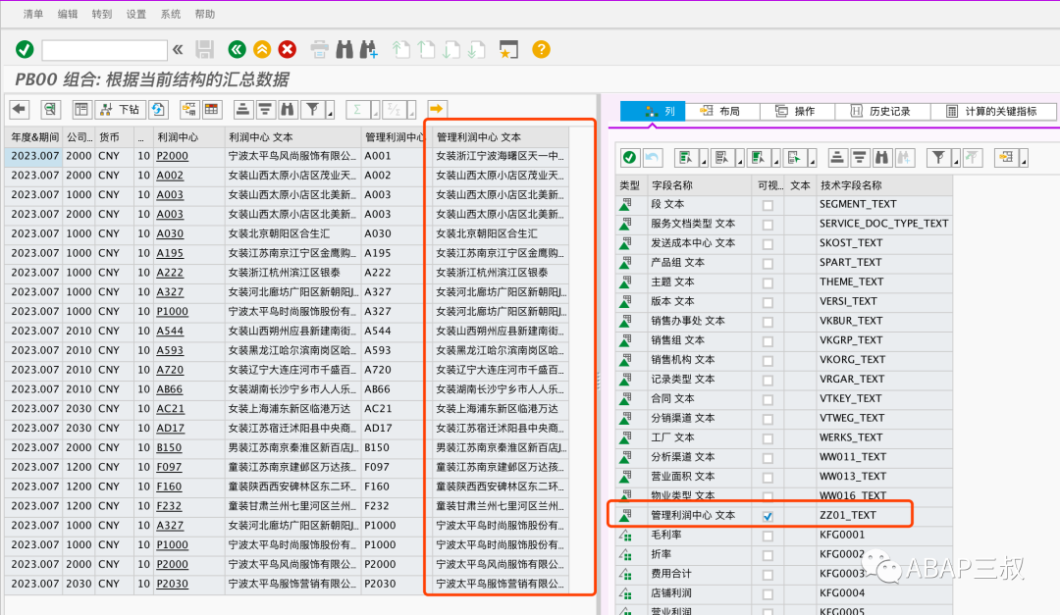Image resolution: width=1060 pixels, height=615 pixels.
Task: Click the New GUI window star icon
Action: pyautogui.click(x=508, y=49)
